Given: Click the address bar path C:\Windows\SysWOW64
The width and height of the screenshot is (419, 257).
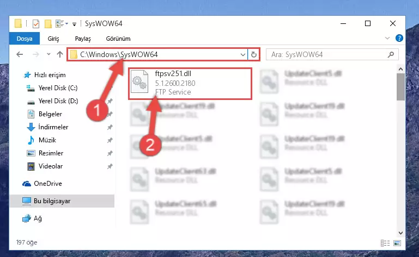Looking at the screenshot, I should click(x=119, y=55).
